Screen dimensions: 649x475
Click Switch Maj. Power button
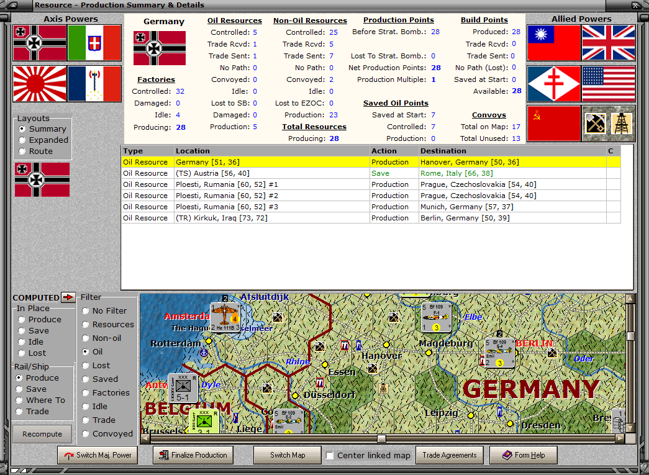point(98,455)
